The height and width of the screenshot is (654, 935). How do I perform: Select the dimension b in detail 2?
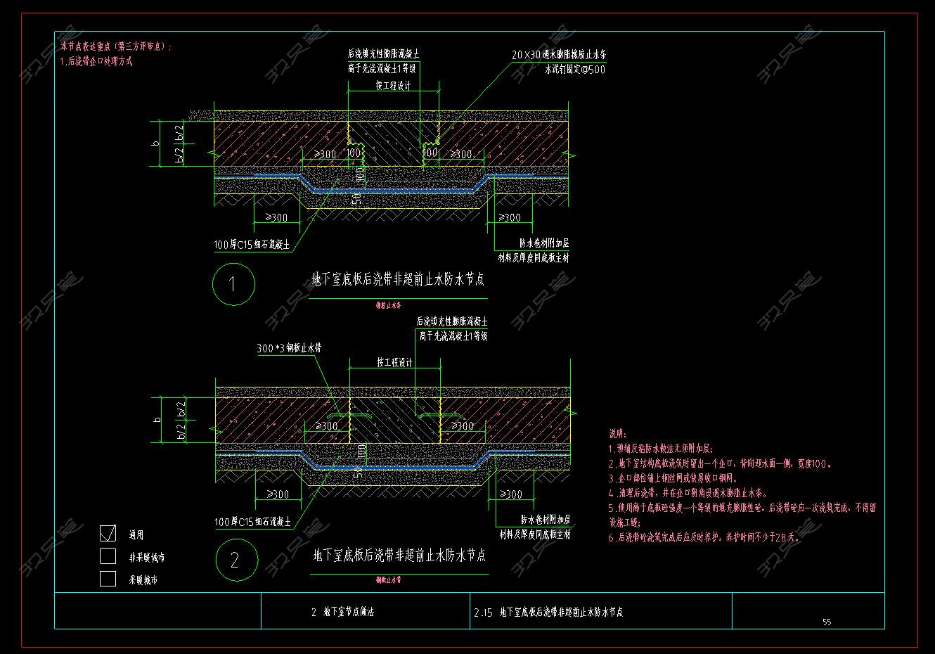(157, 420)
